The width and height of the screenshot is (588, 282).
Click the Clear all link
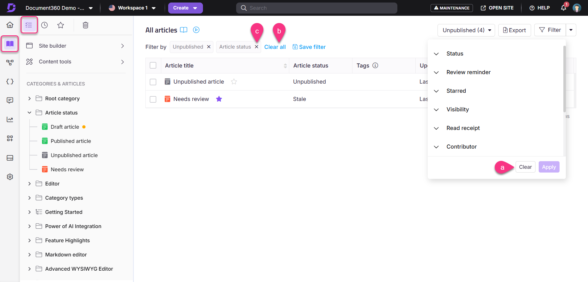[x=275, y=47]
